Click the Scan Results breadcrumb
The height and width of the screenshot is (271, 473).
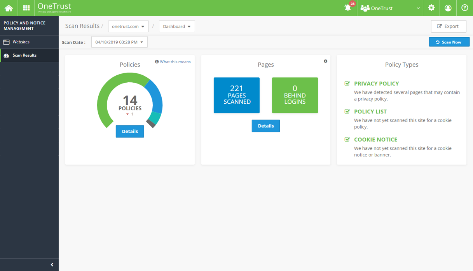82,26
